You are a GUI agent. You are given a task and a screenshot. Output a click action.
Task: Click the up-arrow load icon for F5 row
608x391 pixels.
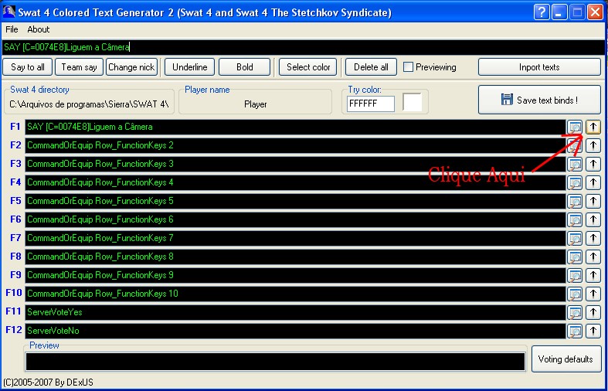click(593, 201)
